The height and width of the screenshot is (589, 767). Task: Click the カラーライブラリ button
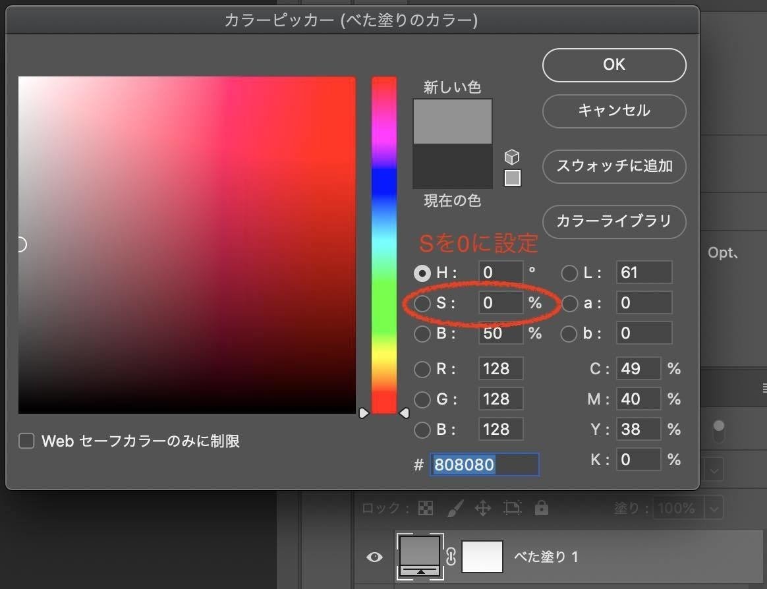pos(613,222)
